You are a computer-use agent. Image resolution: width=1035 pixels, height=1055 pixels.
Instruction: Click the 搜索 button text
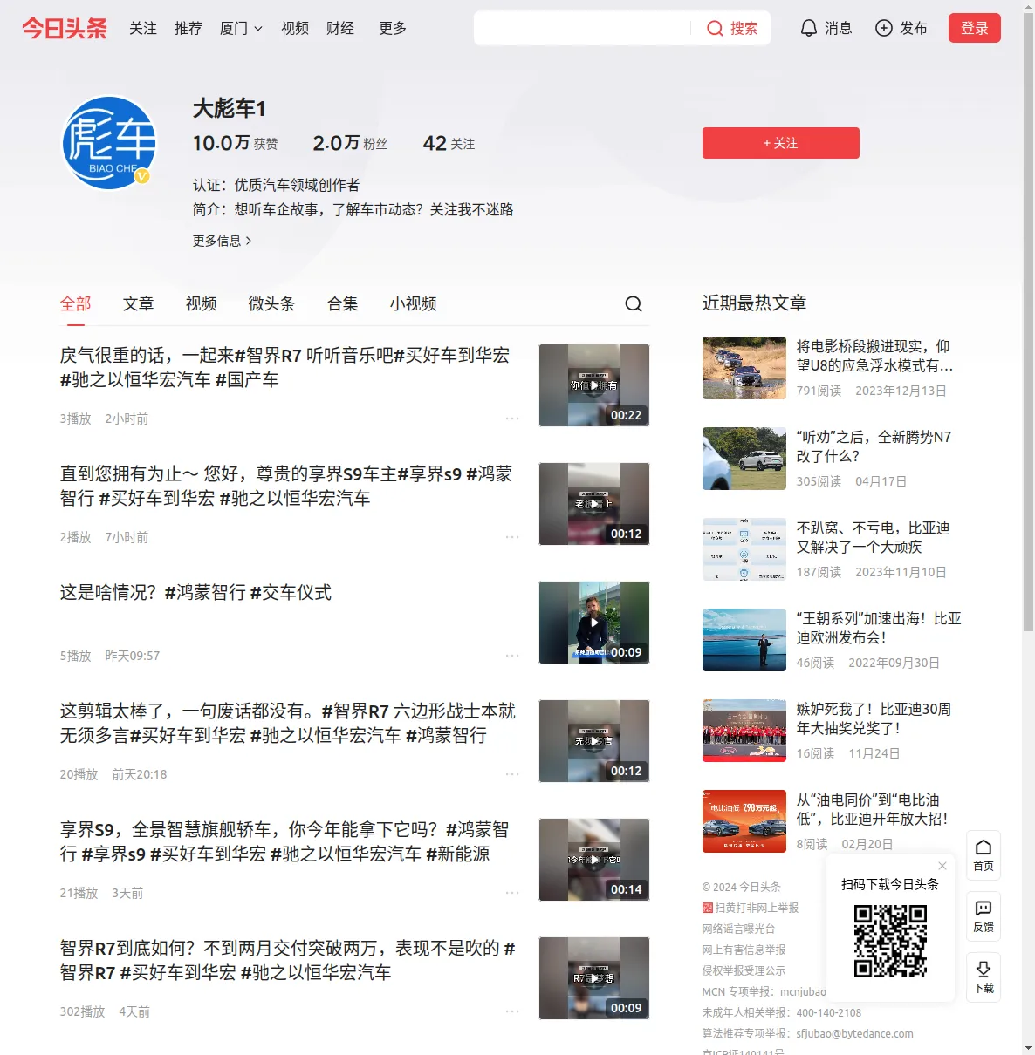pos(744,29)
